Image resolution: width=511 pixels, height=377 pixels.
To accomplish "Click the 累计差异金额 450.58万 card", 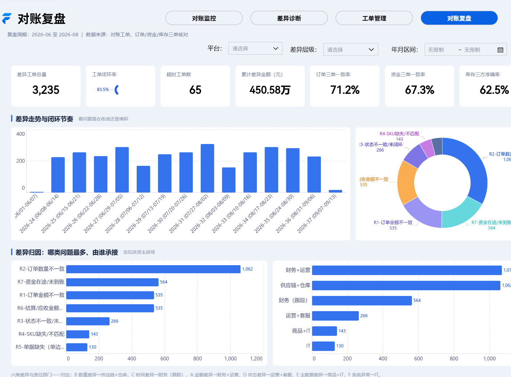I will coord(270,86).
